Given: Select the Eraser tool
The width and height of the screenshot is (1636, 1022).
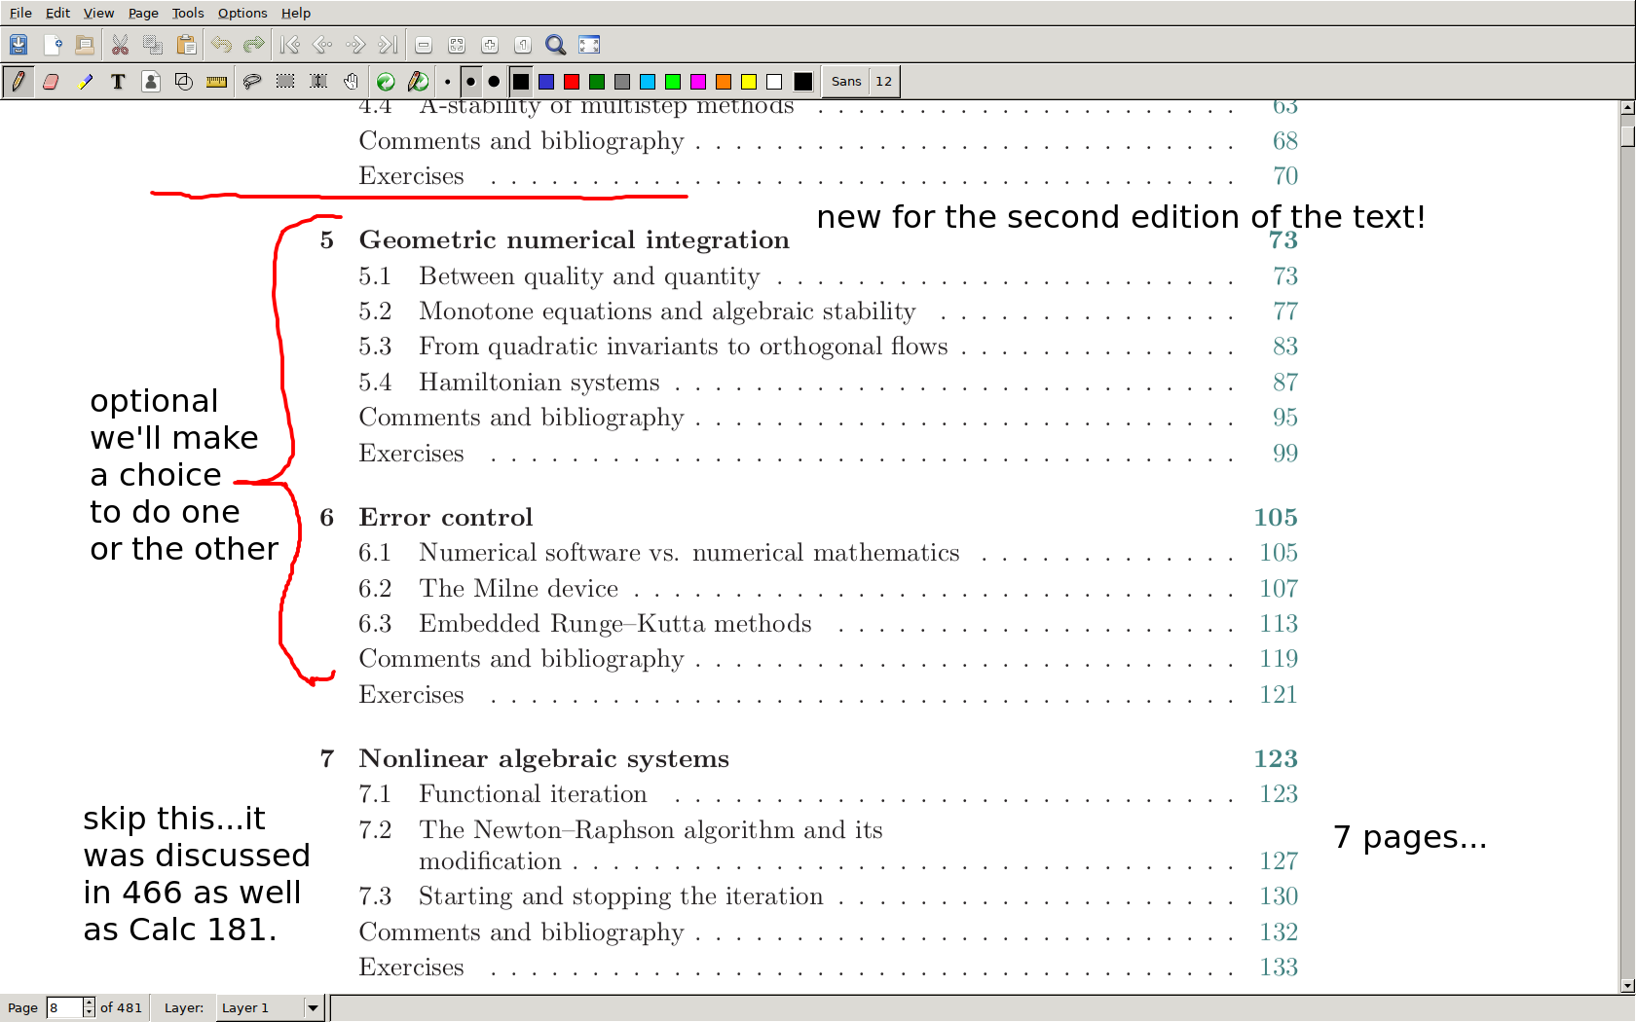Looking at the screenshot, I should [x=51, y=82].
